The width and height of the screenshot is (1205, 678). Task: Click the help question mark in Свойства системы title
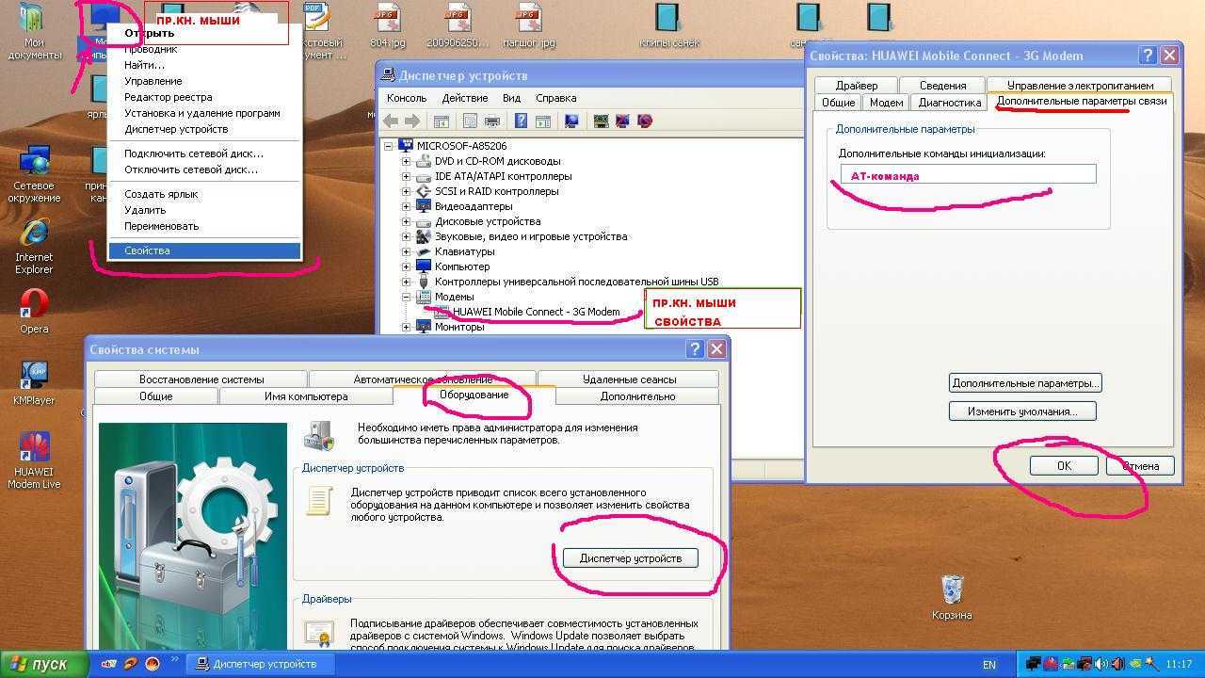695,349
